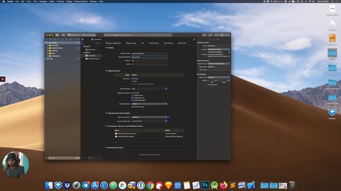
Task: Open Android Studio from the Dock
Action: 214,185
